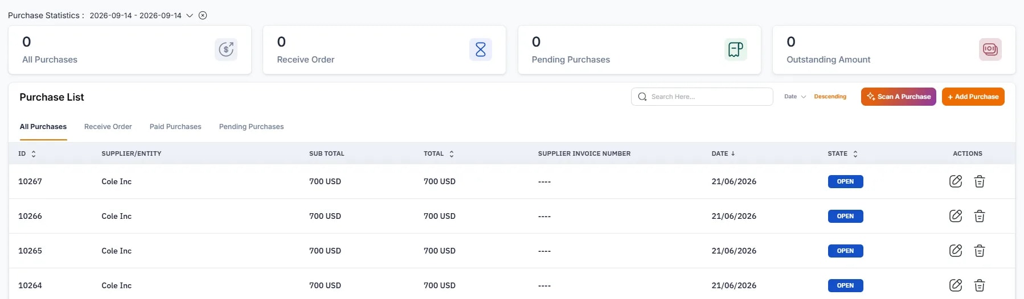Viewport: 1024px width, 299px height.
Task: Delete purchase 10267
Action: click(980, 181)
